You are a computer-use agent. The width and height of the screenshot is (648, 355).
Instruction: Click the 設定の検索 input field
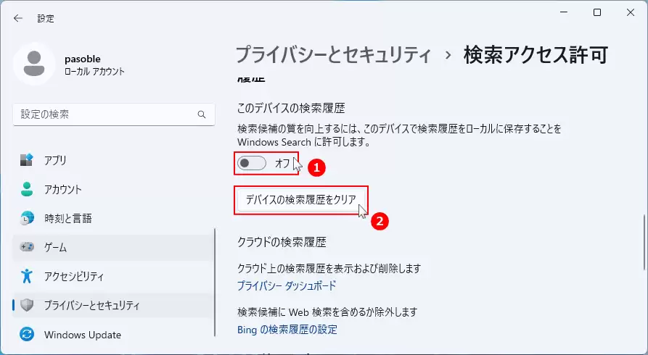[114, 114]
